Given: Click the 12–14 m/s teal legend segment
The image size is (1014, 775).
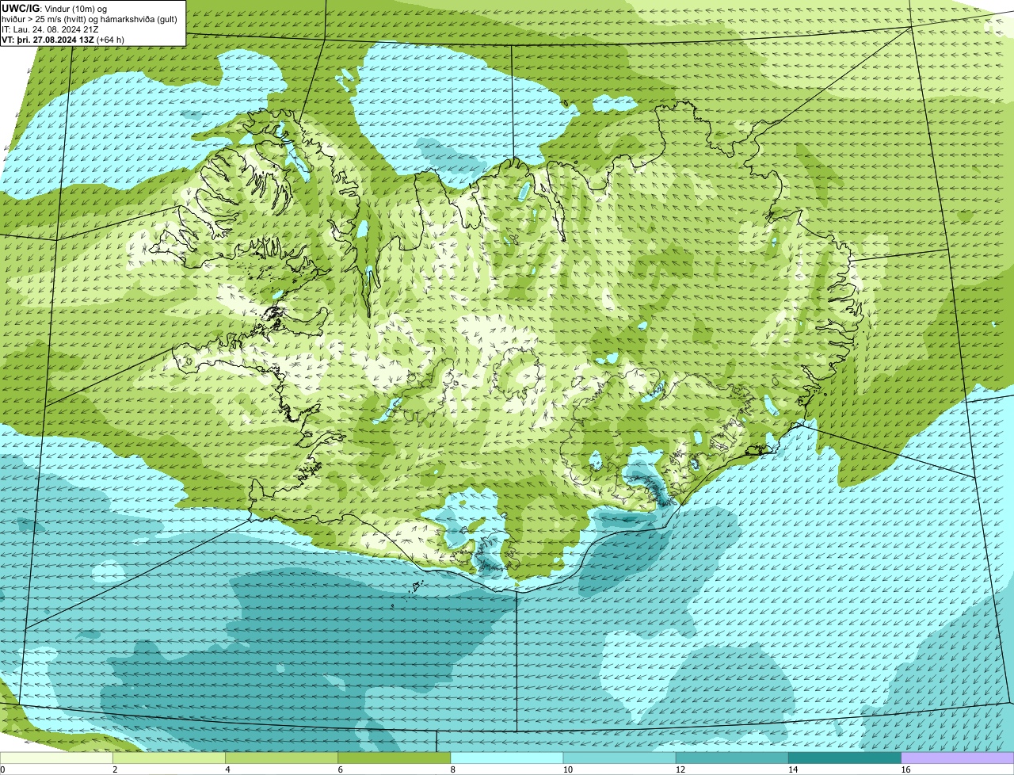Looking at the screenshot, I should [x=732, y=758].
